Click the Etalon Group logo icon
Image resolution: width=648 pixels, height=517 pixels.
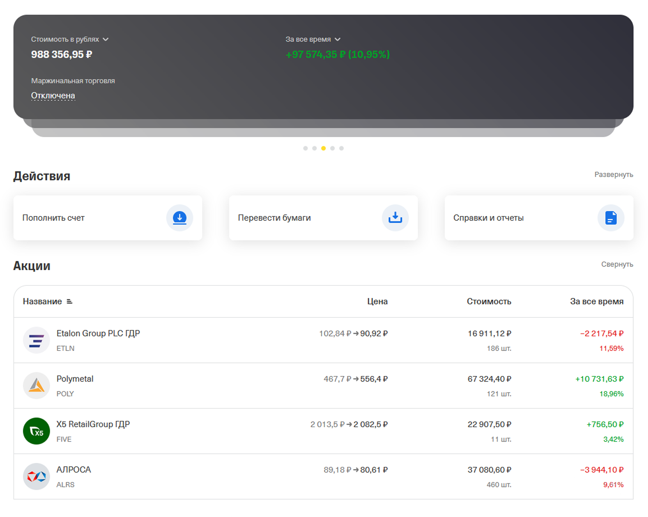(x=36, y=340)
